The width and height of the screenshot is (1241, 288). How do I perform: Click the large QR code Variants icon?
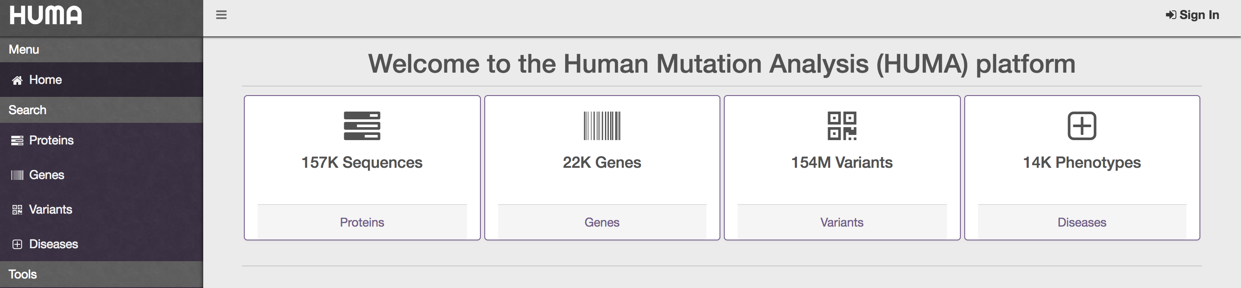tap(841, 126)
